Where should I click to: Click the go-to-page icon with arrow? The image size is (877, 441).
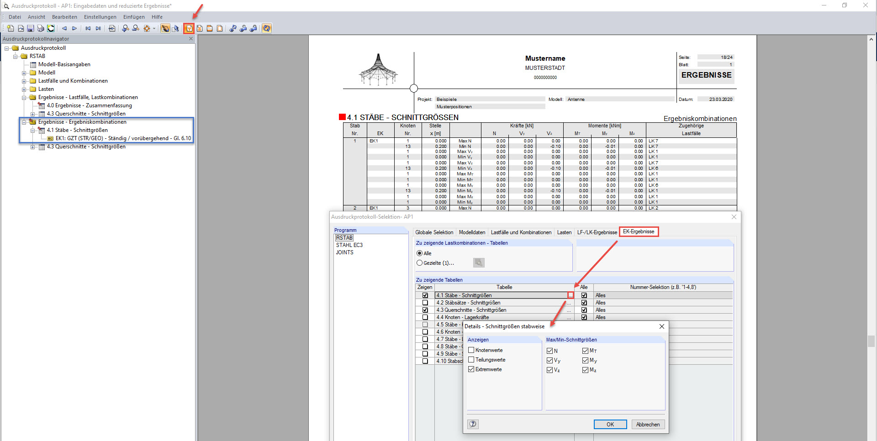point(112,28)
